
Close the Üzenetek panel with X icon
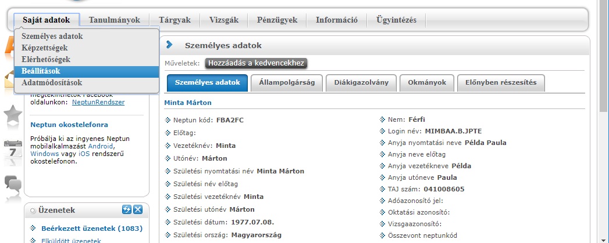coord(138,210)
